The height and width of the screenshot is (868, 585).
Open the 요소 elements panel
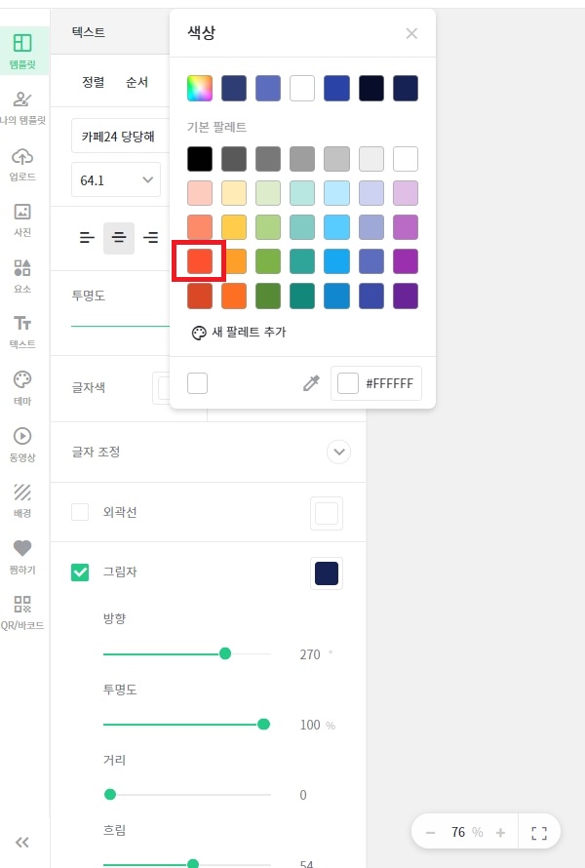point(22,277)
